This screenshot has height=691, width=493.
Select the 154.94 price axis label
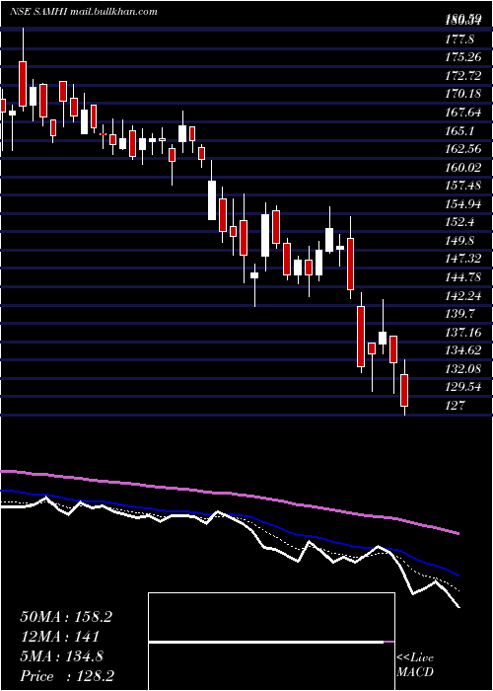coord(463,203)
